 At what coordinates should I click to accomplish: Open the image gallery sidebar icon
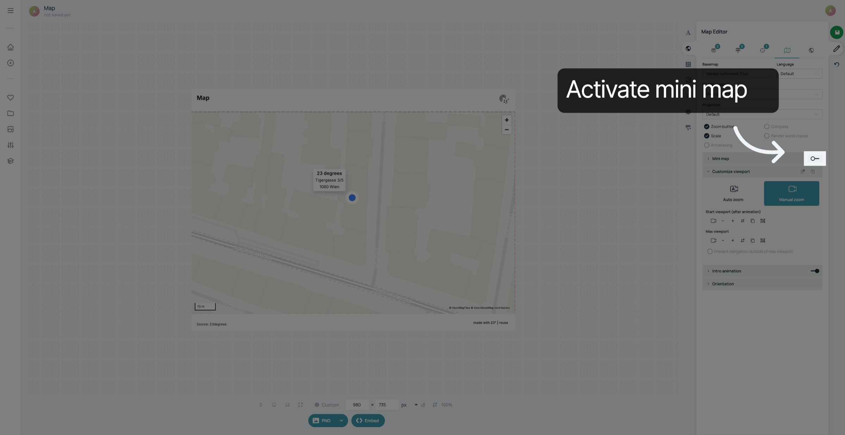pos(11,129)
